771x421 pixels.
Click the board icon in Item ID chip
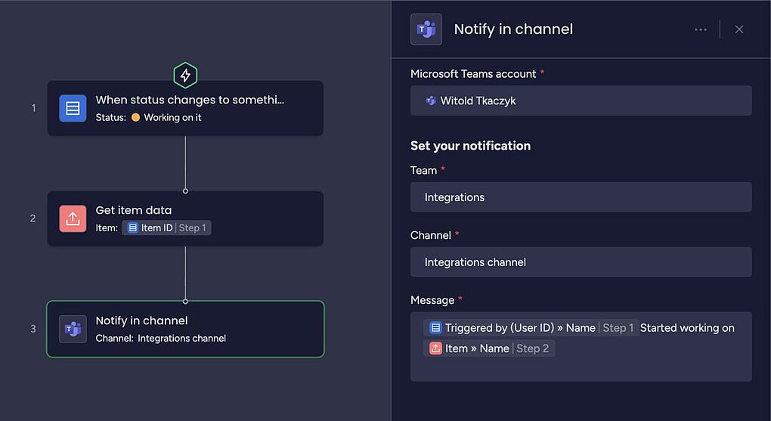tap(133, 228)
